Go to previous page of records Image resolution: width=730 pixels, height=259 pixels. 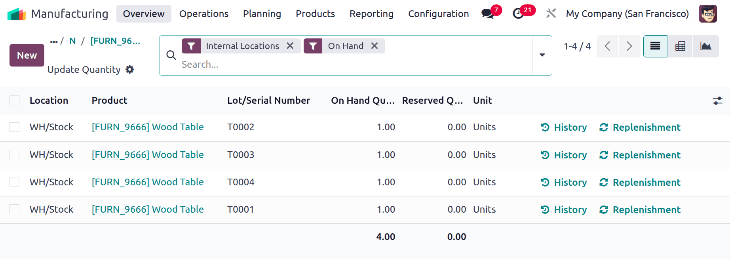point(607,46)
